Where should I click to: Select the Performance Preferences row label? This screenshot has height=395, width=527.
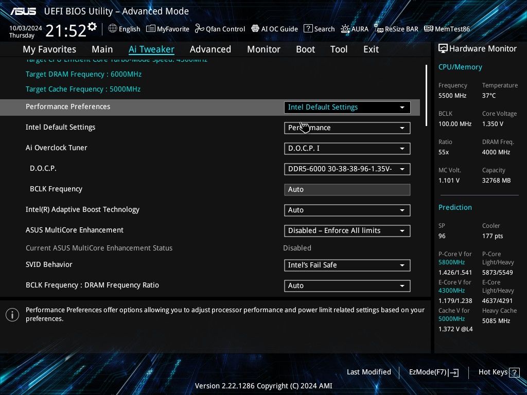pyautogui.click(x=68, y=106)
